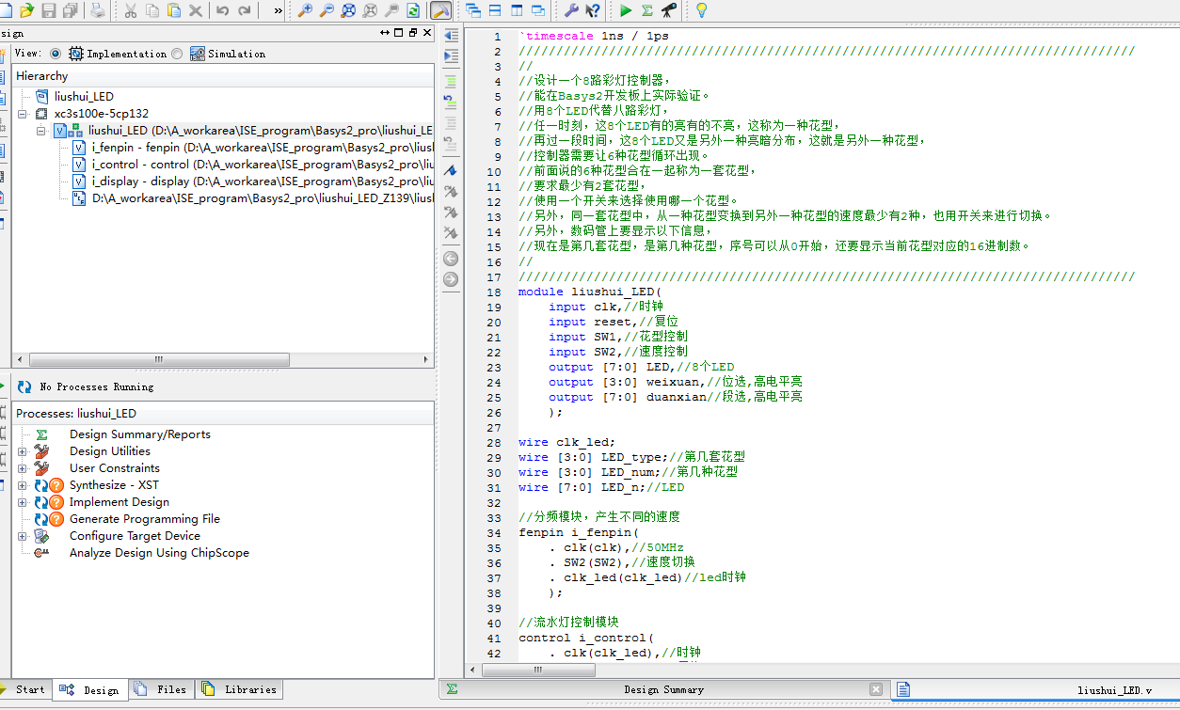Click the green Run process toolbar icon
The height and width of the screenshot is (710, 1180).
[626, 10]
